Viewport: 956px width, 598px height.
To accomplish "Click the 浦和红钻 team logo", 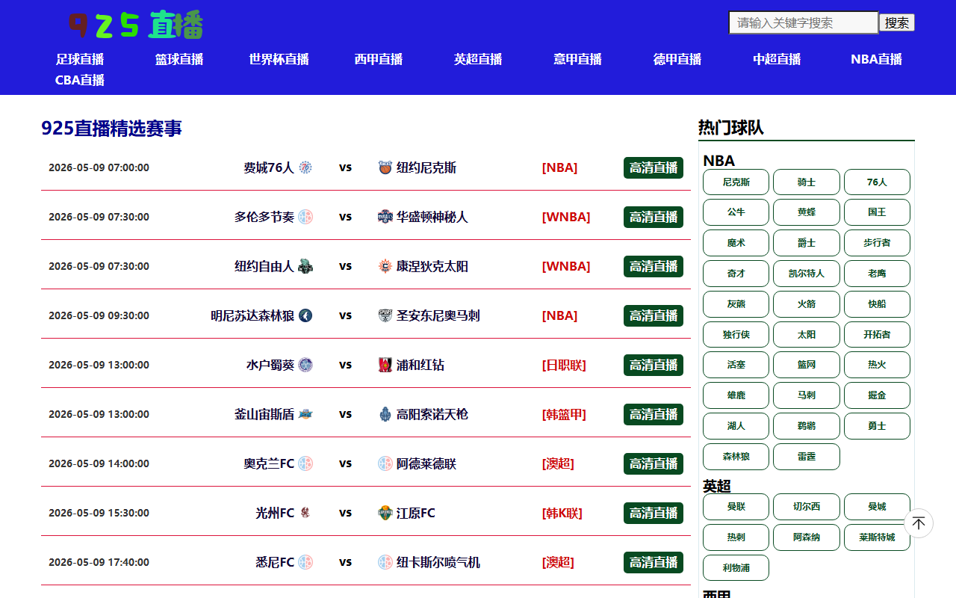I will coord(385,365).
